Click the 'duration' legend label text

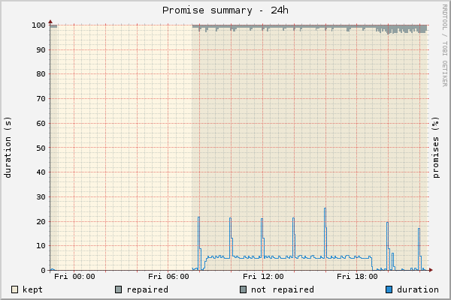pos(417,289)
